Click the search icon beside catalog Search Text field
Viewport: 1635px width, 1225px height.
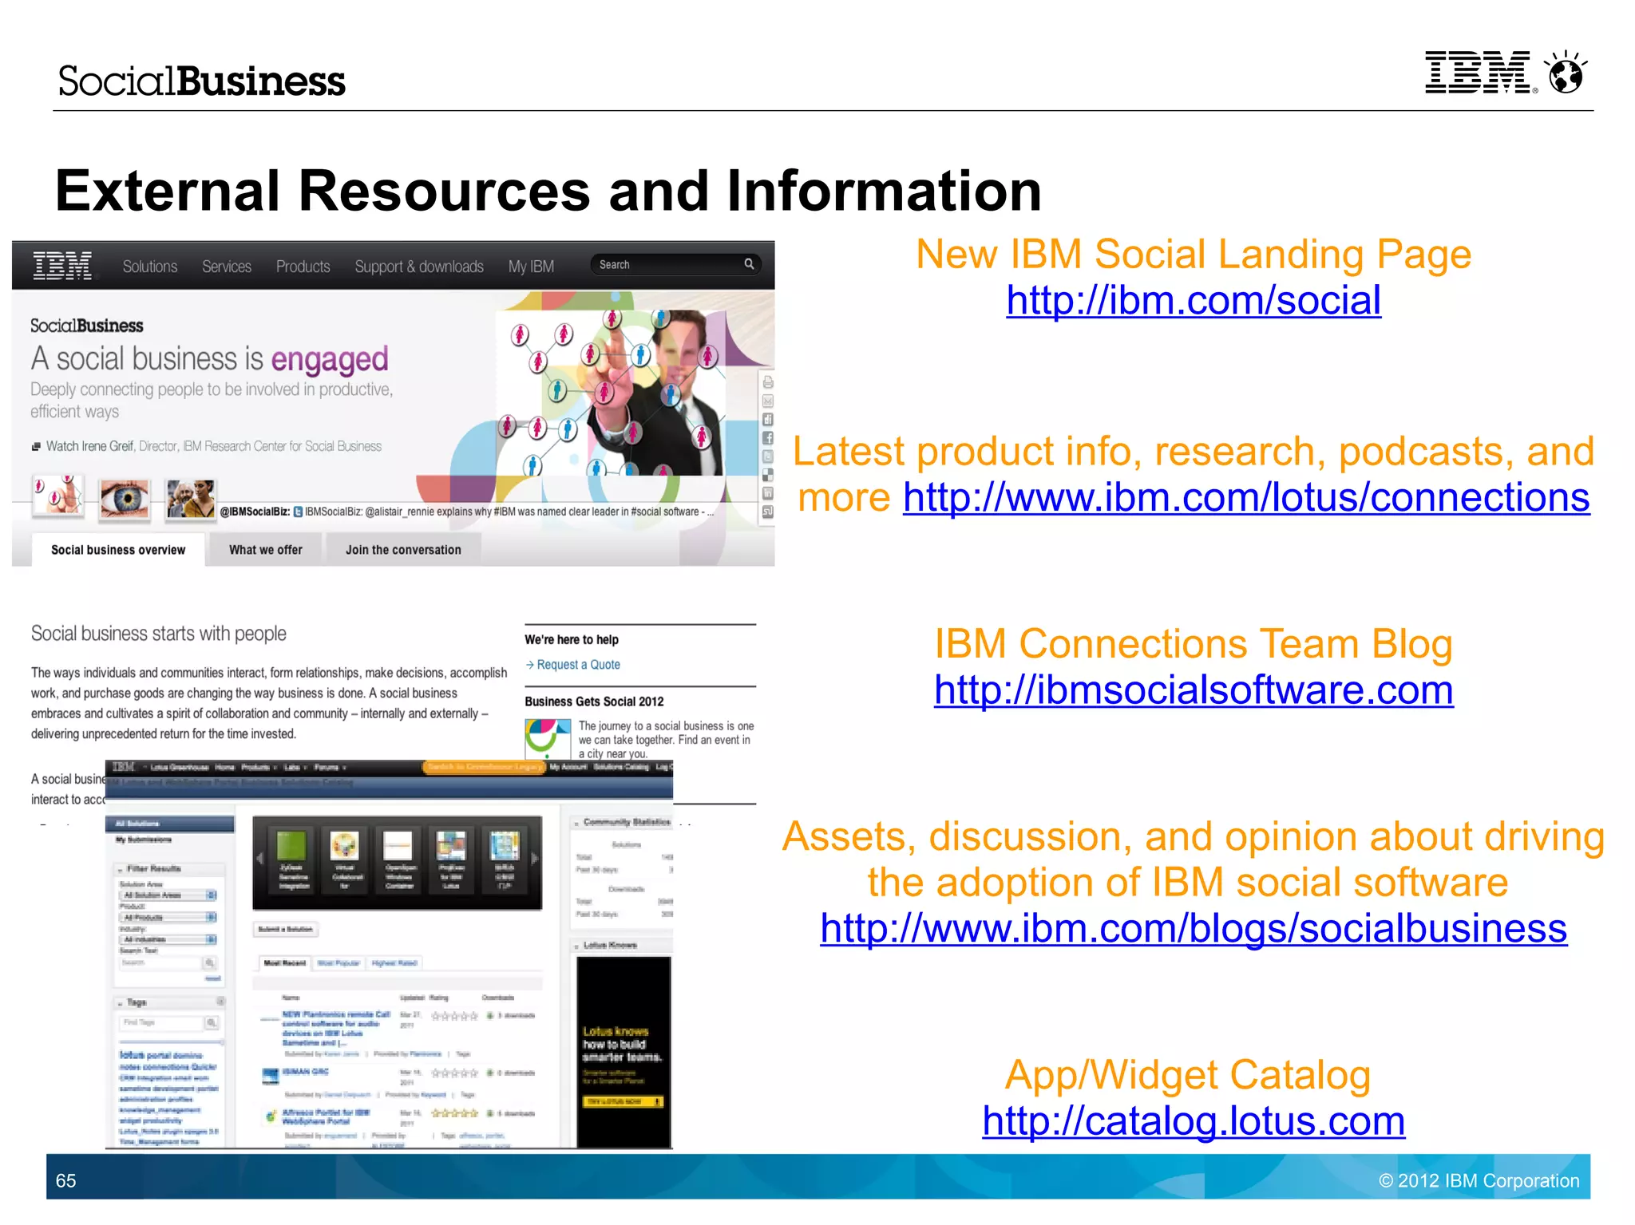209,963
